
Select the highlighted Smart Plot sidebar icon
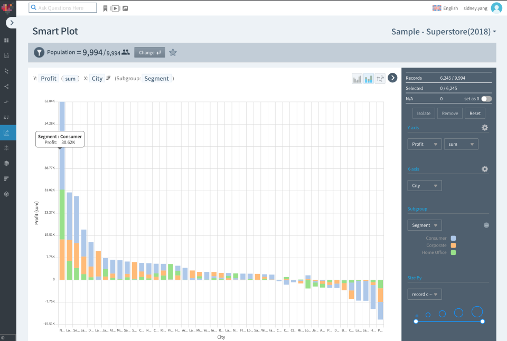(x=6, y=132)
